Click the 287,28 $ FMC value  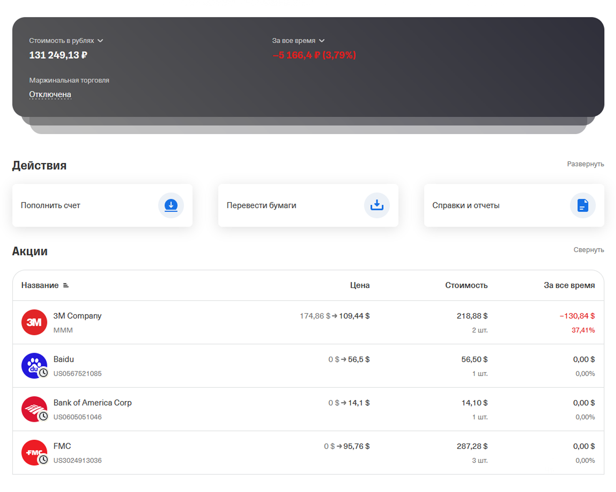pos(472,446)
